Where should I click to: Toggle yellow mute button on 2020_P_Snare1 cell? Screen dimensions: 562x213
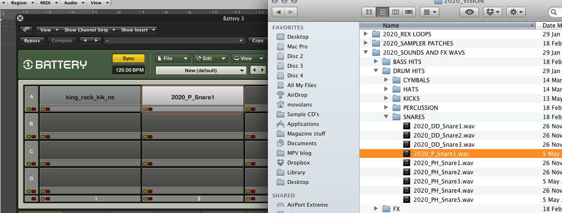tap(145, 109)
